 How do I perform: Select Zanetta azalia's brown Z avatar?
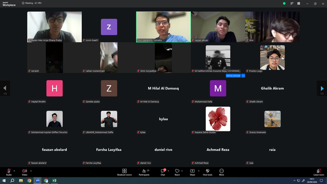109,88
